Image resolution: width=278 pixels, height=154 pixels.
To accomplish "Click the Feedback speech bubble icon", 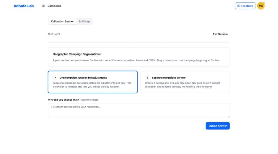I will tap(238, 6).
